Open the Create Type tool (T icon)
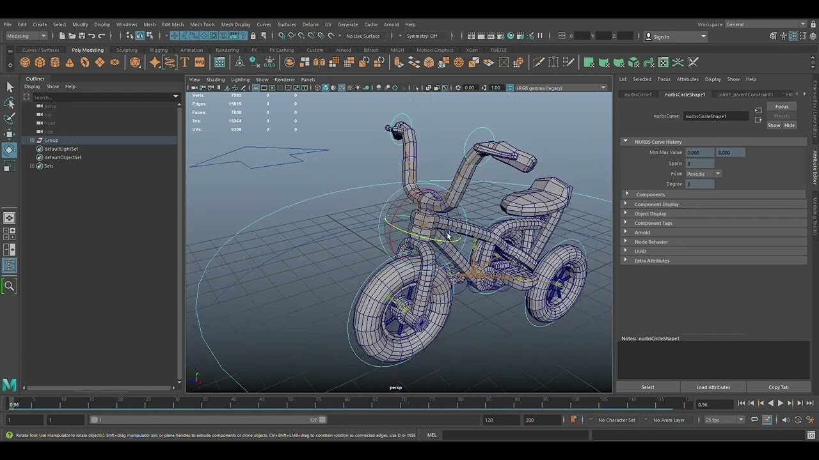The width and height of the screenshot is (819, 460). tap(184, 62)
